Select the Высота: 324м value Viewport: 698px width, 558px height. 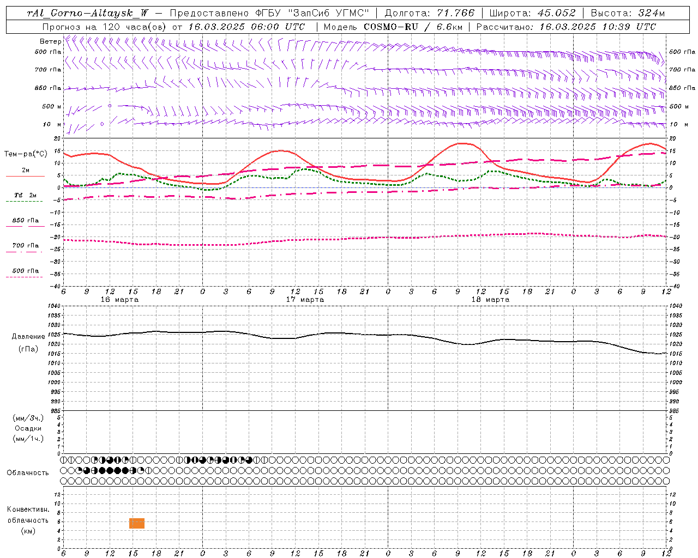[x=628, y=13]
